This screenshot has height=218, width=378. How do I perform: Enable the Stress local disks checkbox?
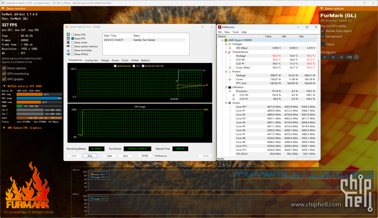pyautogui.click(x=73, y=50)
